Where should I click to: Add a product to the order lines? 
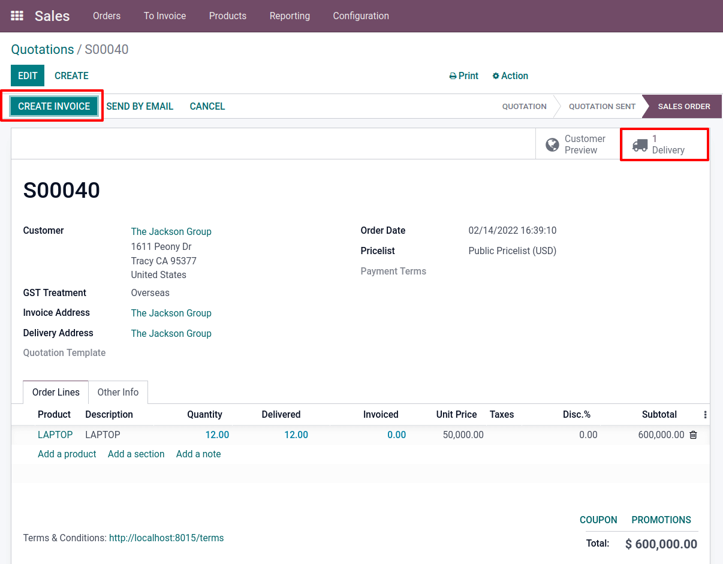(67, 454)
